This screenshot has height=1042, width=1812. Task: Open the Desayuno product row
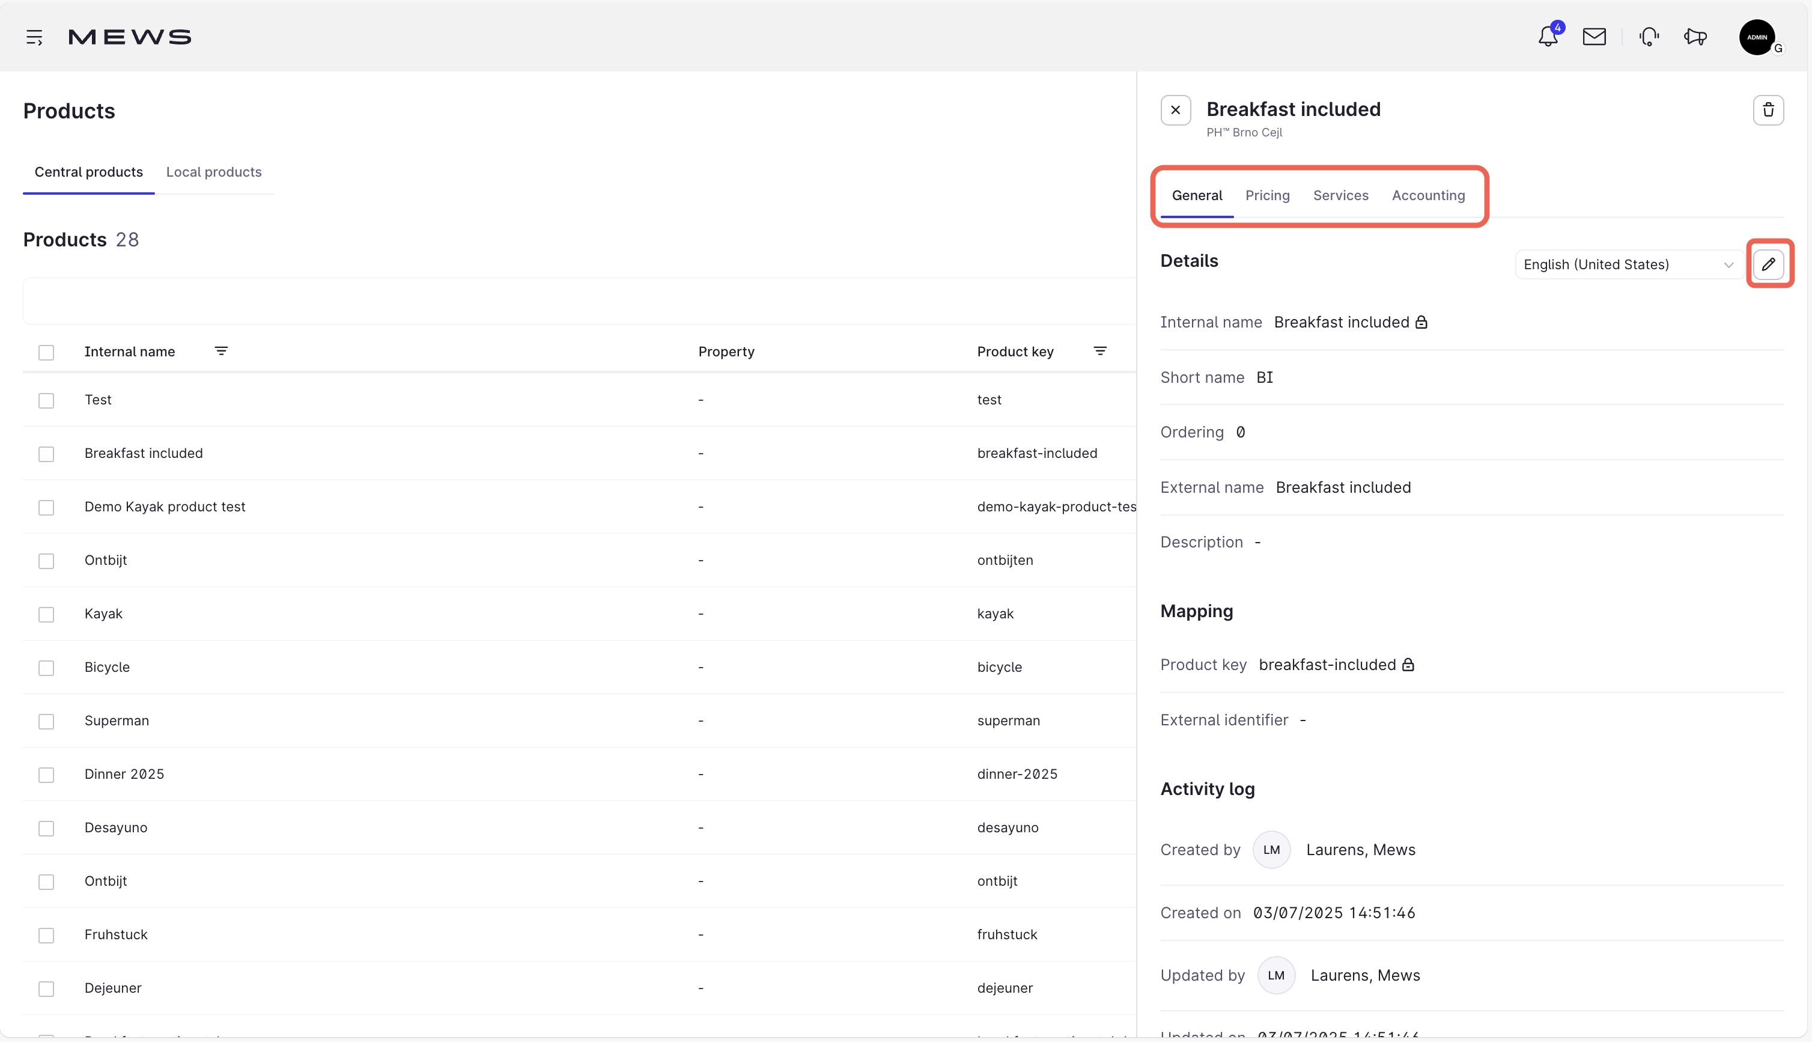point(579,827)
